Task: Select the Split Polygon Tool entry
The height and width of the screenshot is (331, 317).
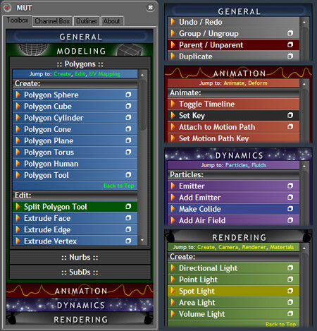Action: click(75, 207)
